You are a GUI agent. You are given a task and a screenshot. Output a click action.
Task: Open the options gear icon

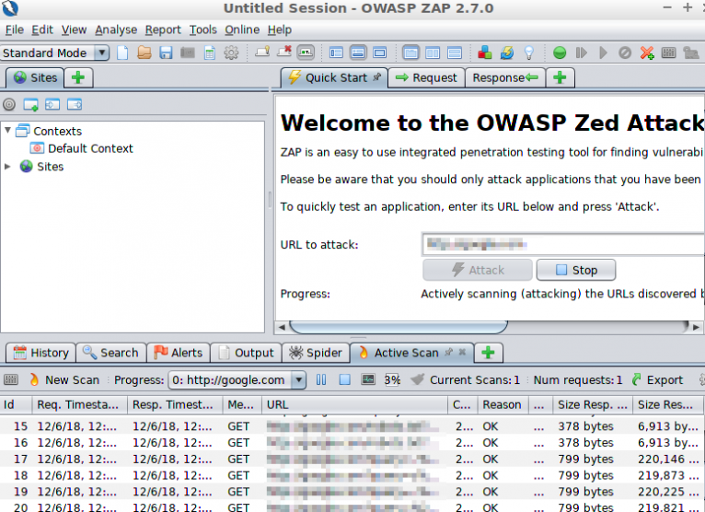(231, 53)
